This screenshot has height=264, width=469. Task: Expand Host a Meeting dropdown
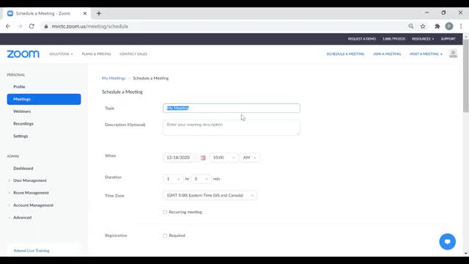coord(426,54)
